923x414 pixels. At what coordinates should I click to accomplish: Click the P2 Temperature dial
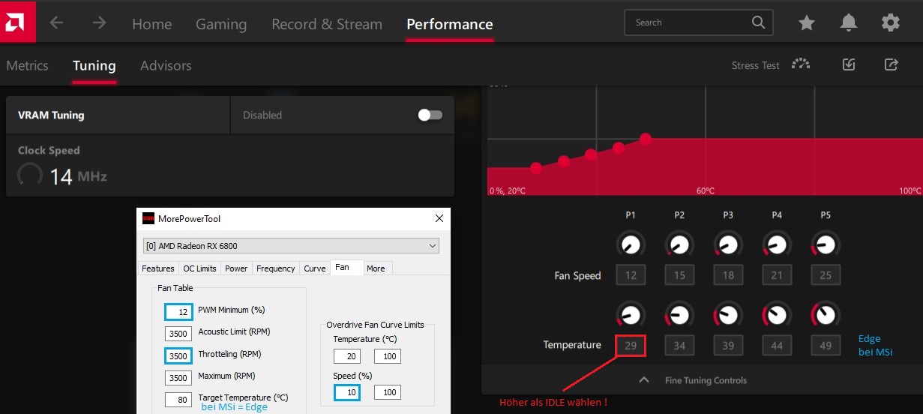click(679, 313)
